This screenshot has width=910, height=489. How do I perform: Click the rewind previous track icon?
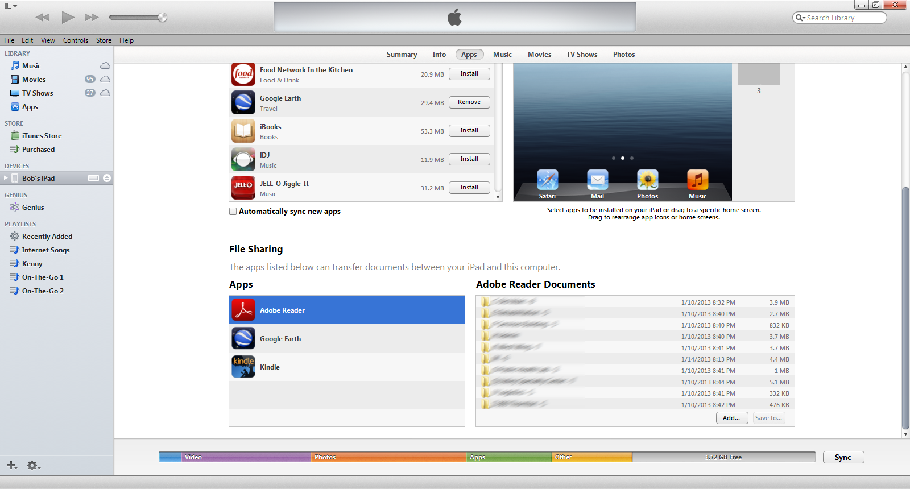pyautogui.click(x=43, y=17)
